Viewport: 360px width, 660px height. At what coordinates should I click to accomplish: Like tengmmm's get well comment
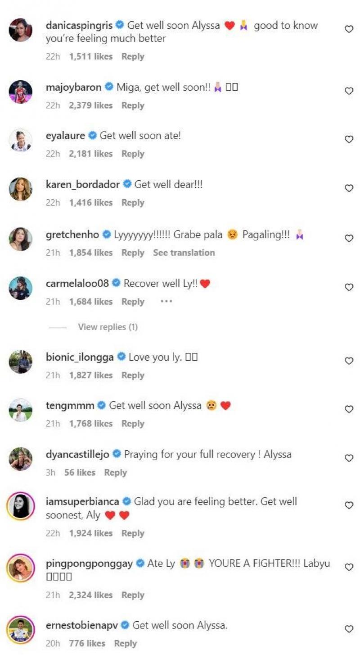coord(349,409)
